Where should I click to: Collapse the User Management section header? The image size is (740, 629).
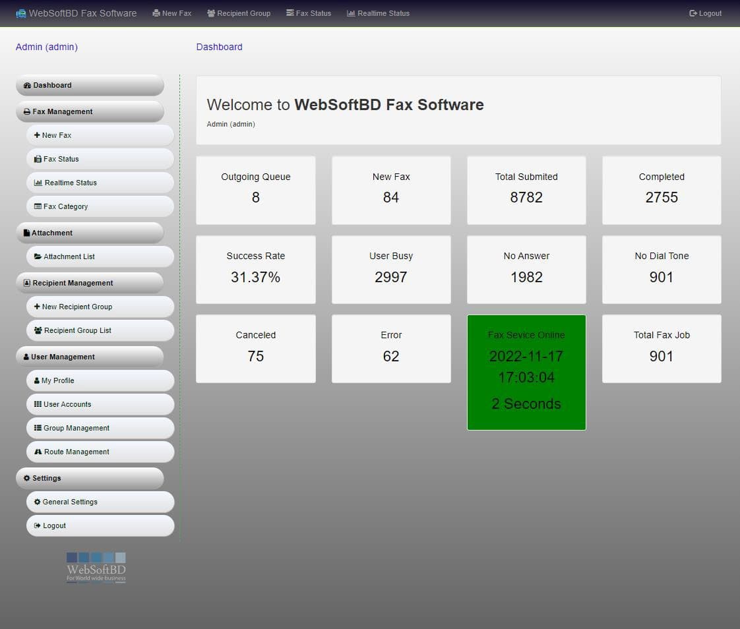click(90, 357)
